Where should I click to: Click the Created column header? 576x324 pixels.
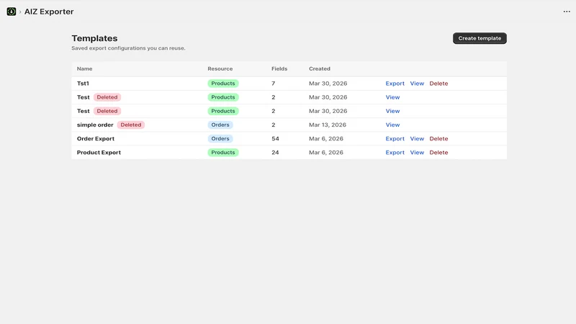point(320,68)
